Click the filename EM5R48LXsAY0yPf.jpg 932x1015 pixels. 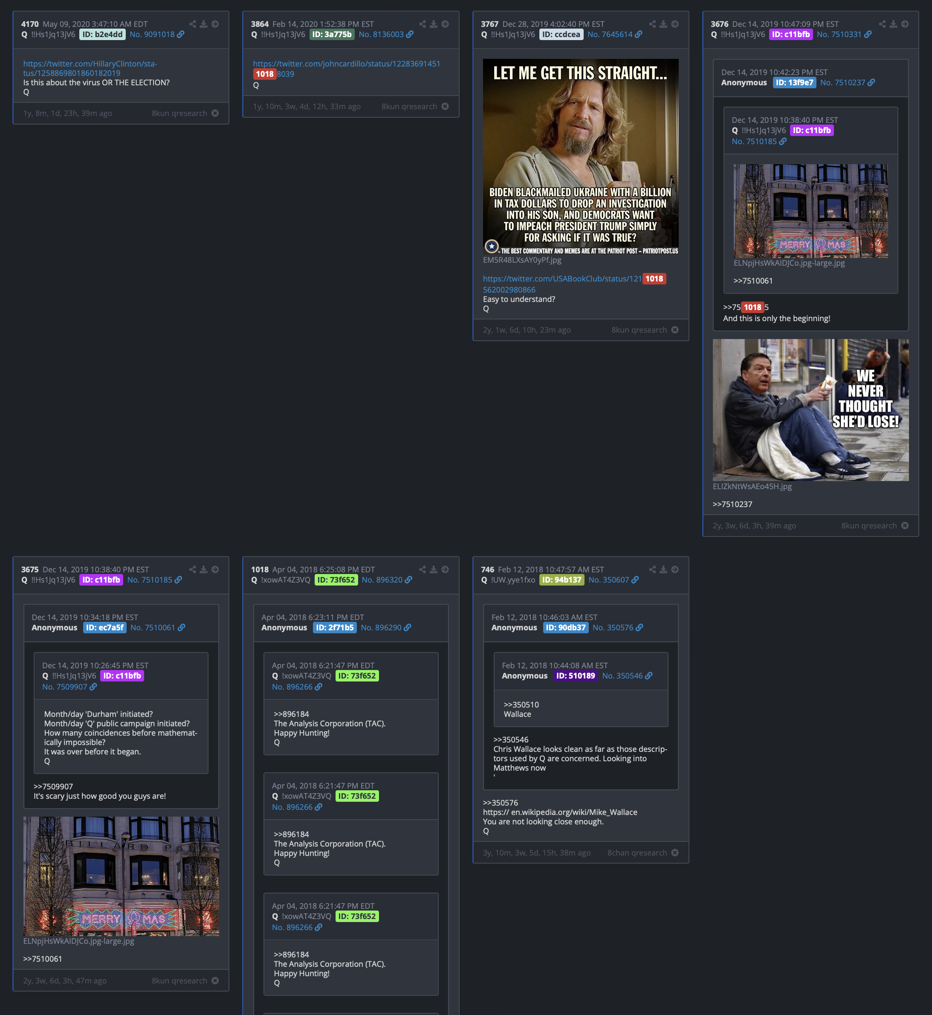[x=522, y=260]
